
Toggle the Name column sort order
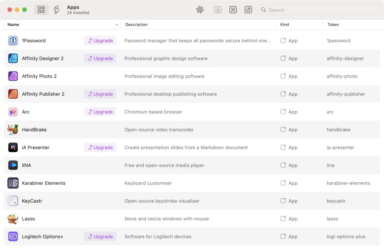pos(116,24)
